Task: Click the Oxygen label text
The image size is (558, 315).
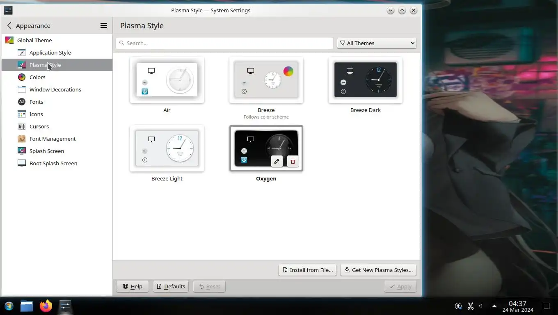Action: 266,178
